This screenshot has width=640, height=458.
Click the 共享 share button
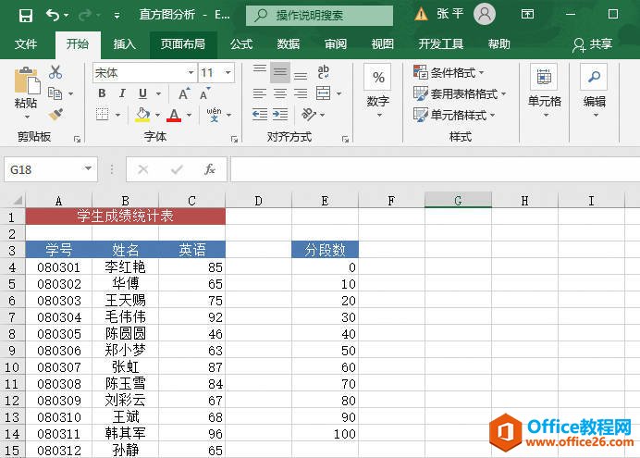point(592,44)
